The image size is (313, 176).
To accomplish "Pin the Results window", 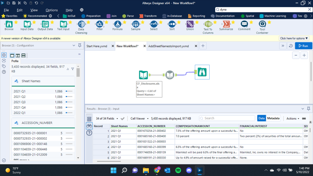I will [x=309, y=109].
